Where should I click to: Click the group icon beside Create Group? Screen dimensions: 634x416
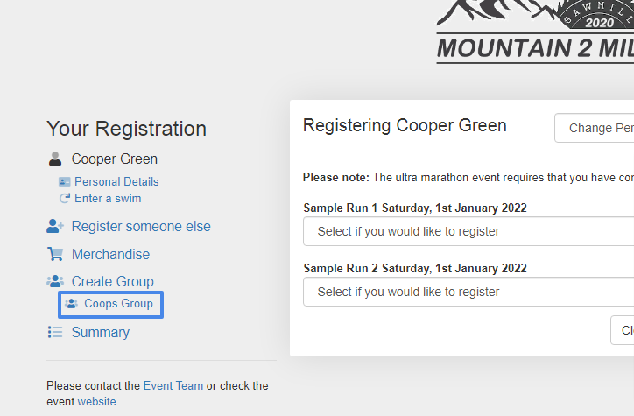click(55, 282)
